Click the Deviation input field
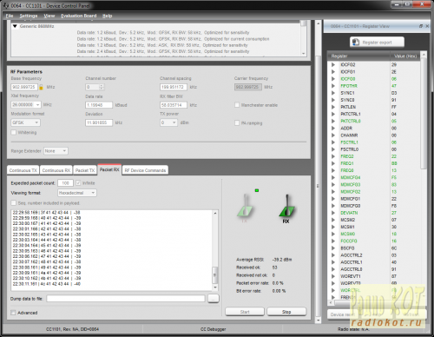 pyautogui.click(x=99, y=122)
